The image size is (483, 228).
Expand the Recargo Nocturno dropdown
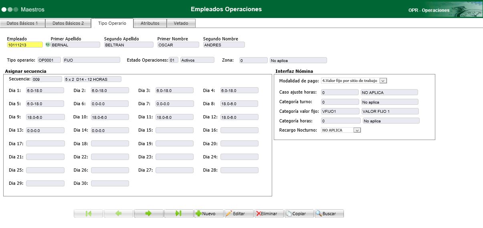(357, 130)
